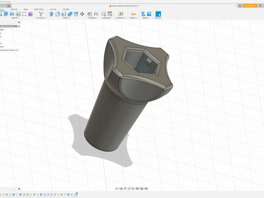The width and height of the screenshot is (264, 198).
Task: Click the Pan hand icon in navigation bar
Action: pyautogui.click(x=125, y=189)
